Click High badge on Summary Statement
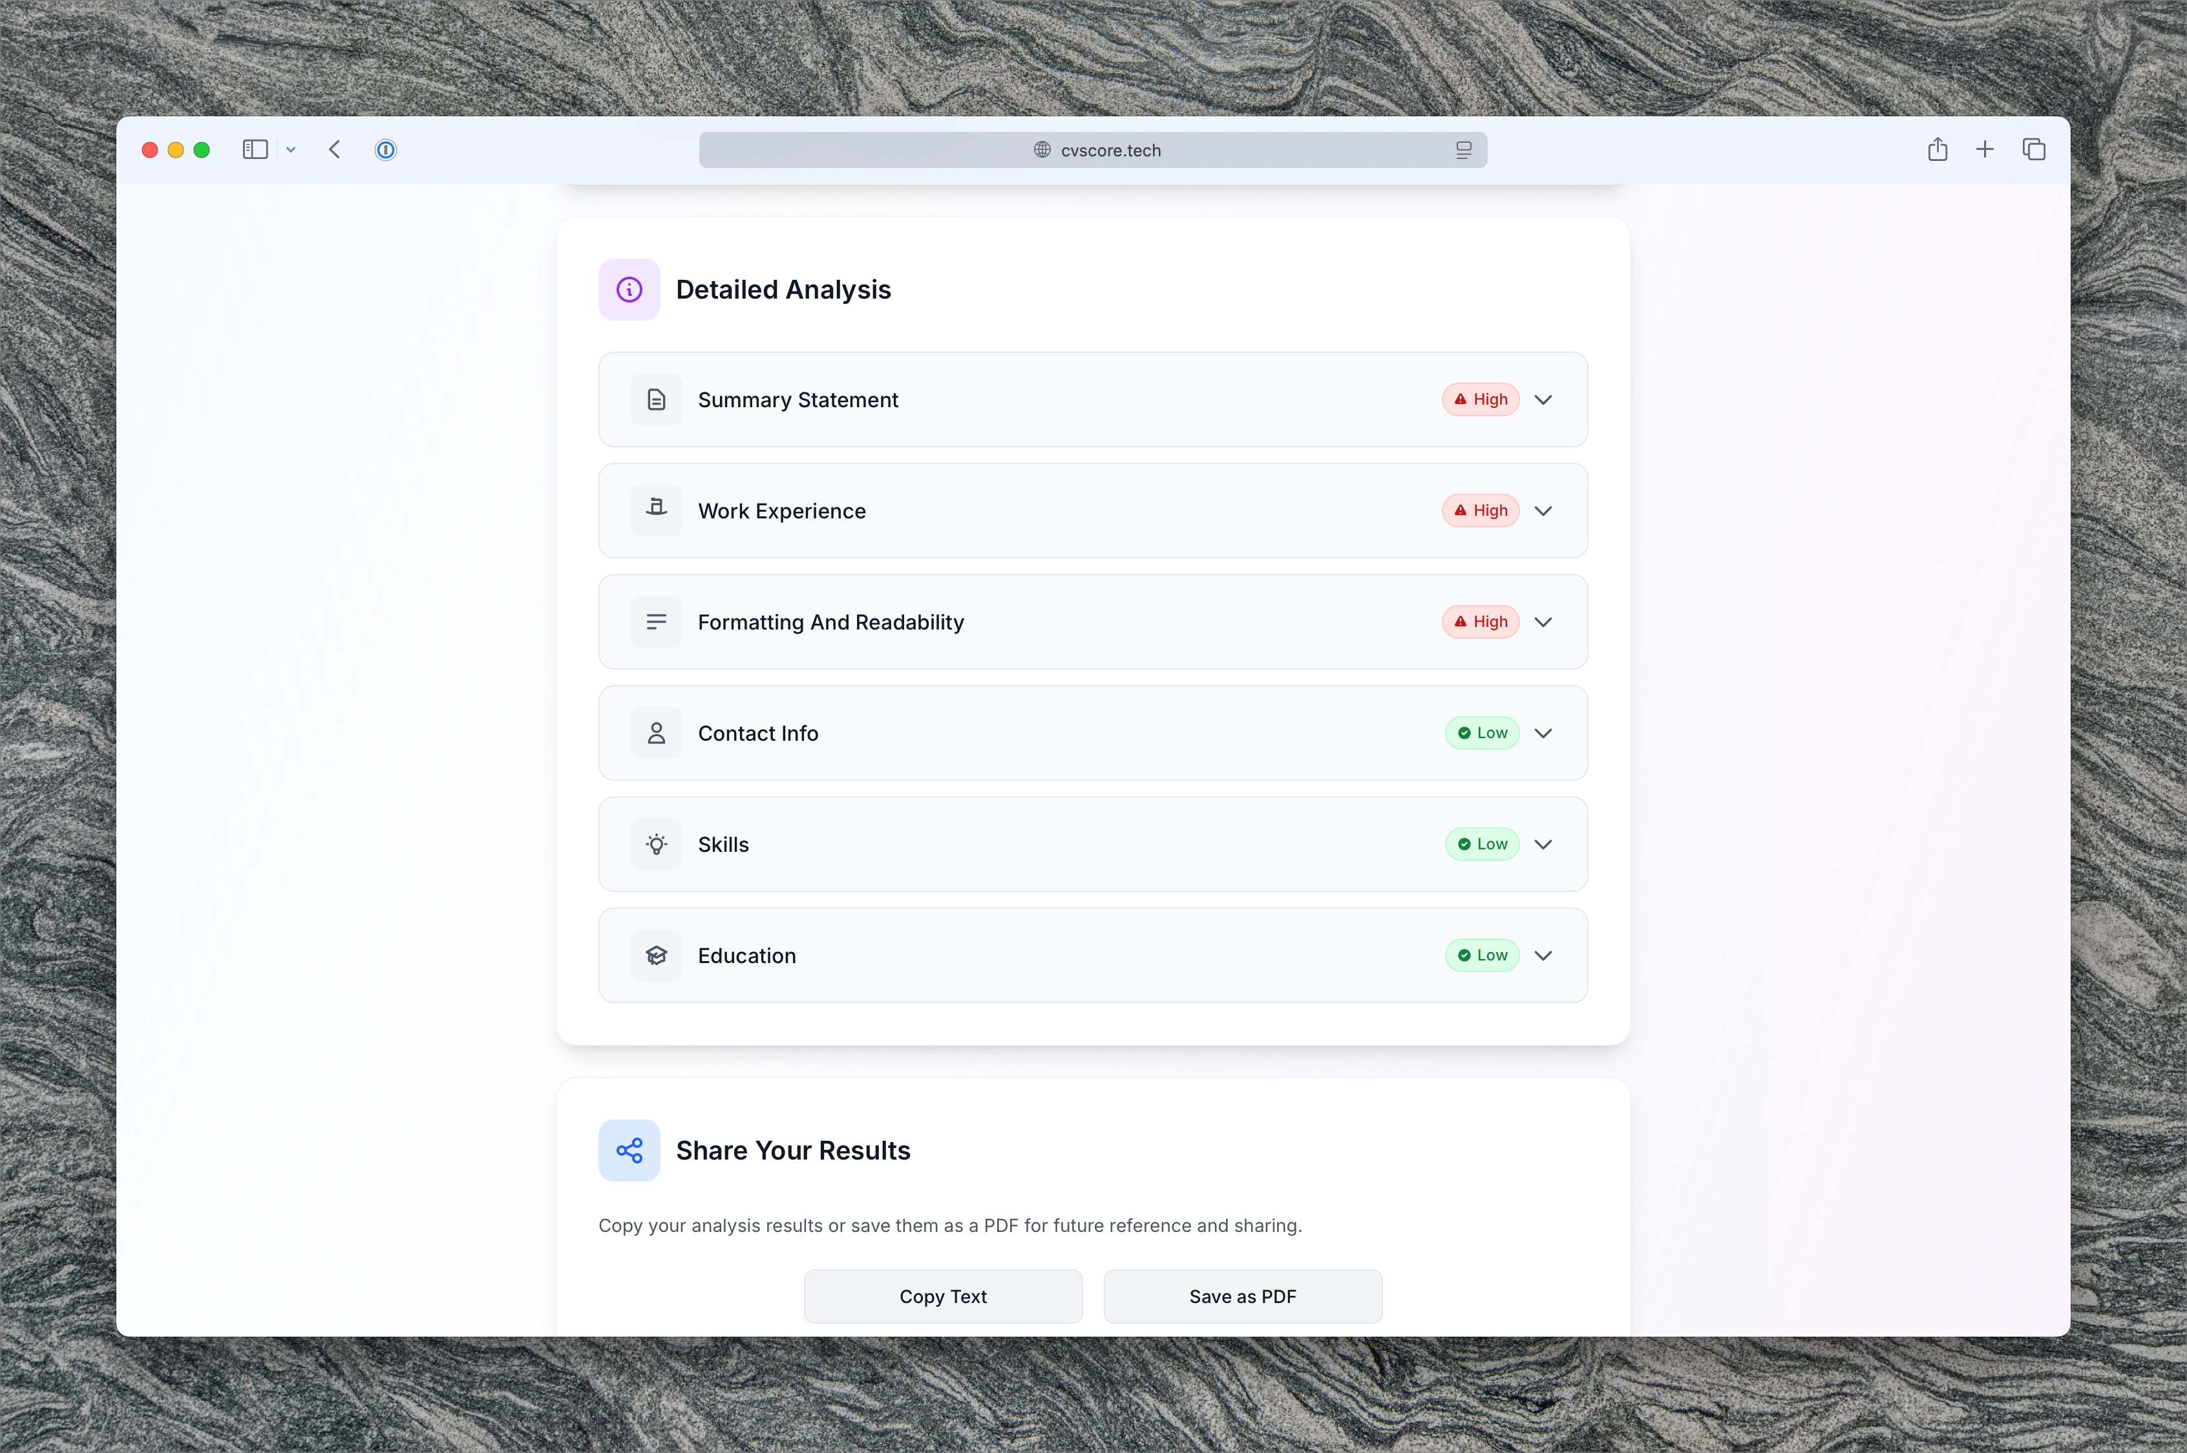Screen dimensions: 2187x1453 coord(1480,399)
